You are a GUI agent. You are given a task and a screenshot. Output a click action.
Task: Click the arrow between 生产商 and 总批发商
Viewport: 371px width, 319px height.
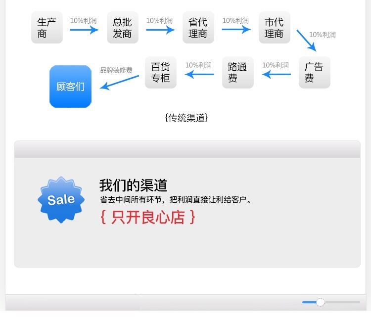(84, 30)
